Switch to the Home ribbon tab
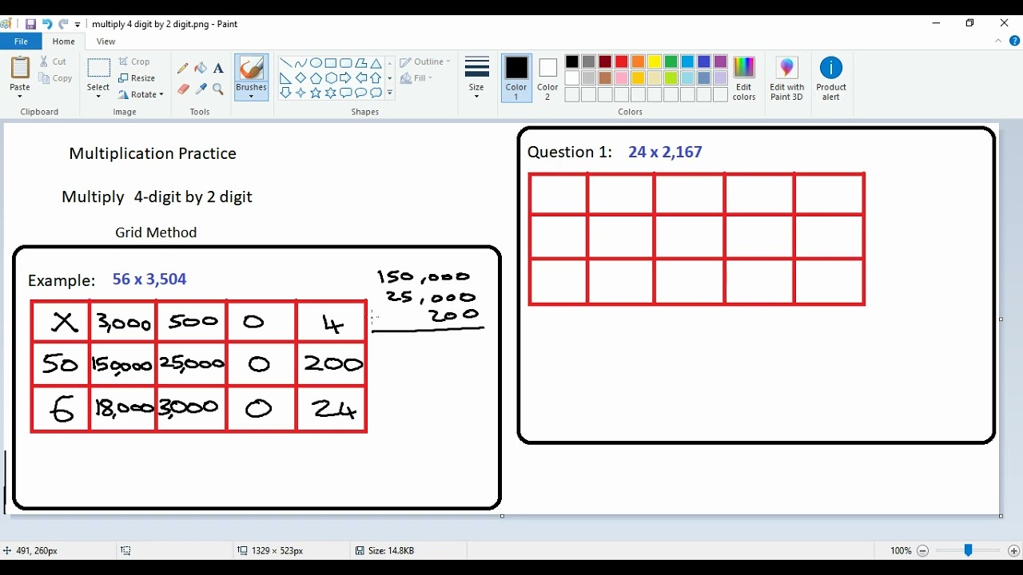This screenshot has width=1023, height=575. point(64,42)
